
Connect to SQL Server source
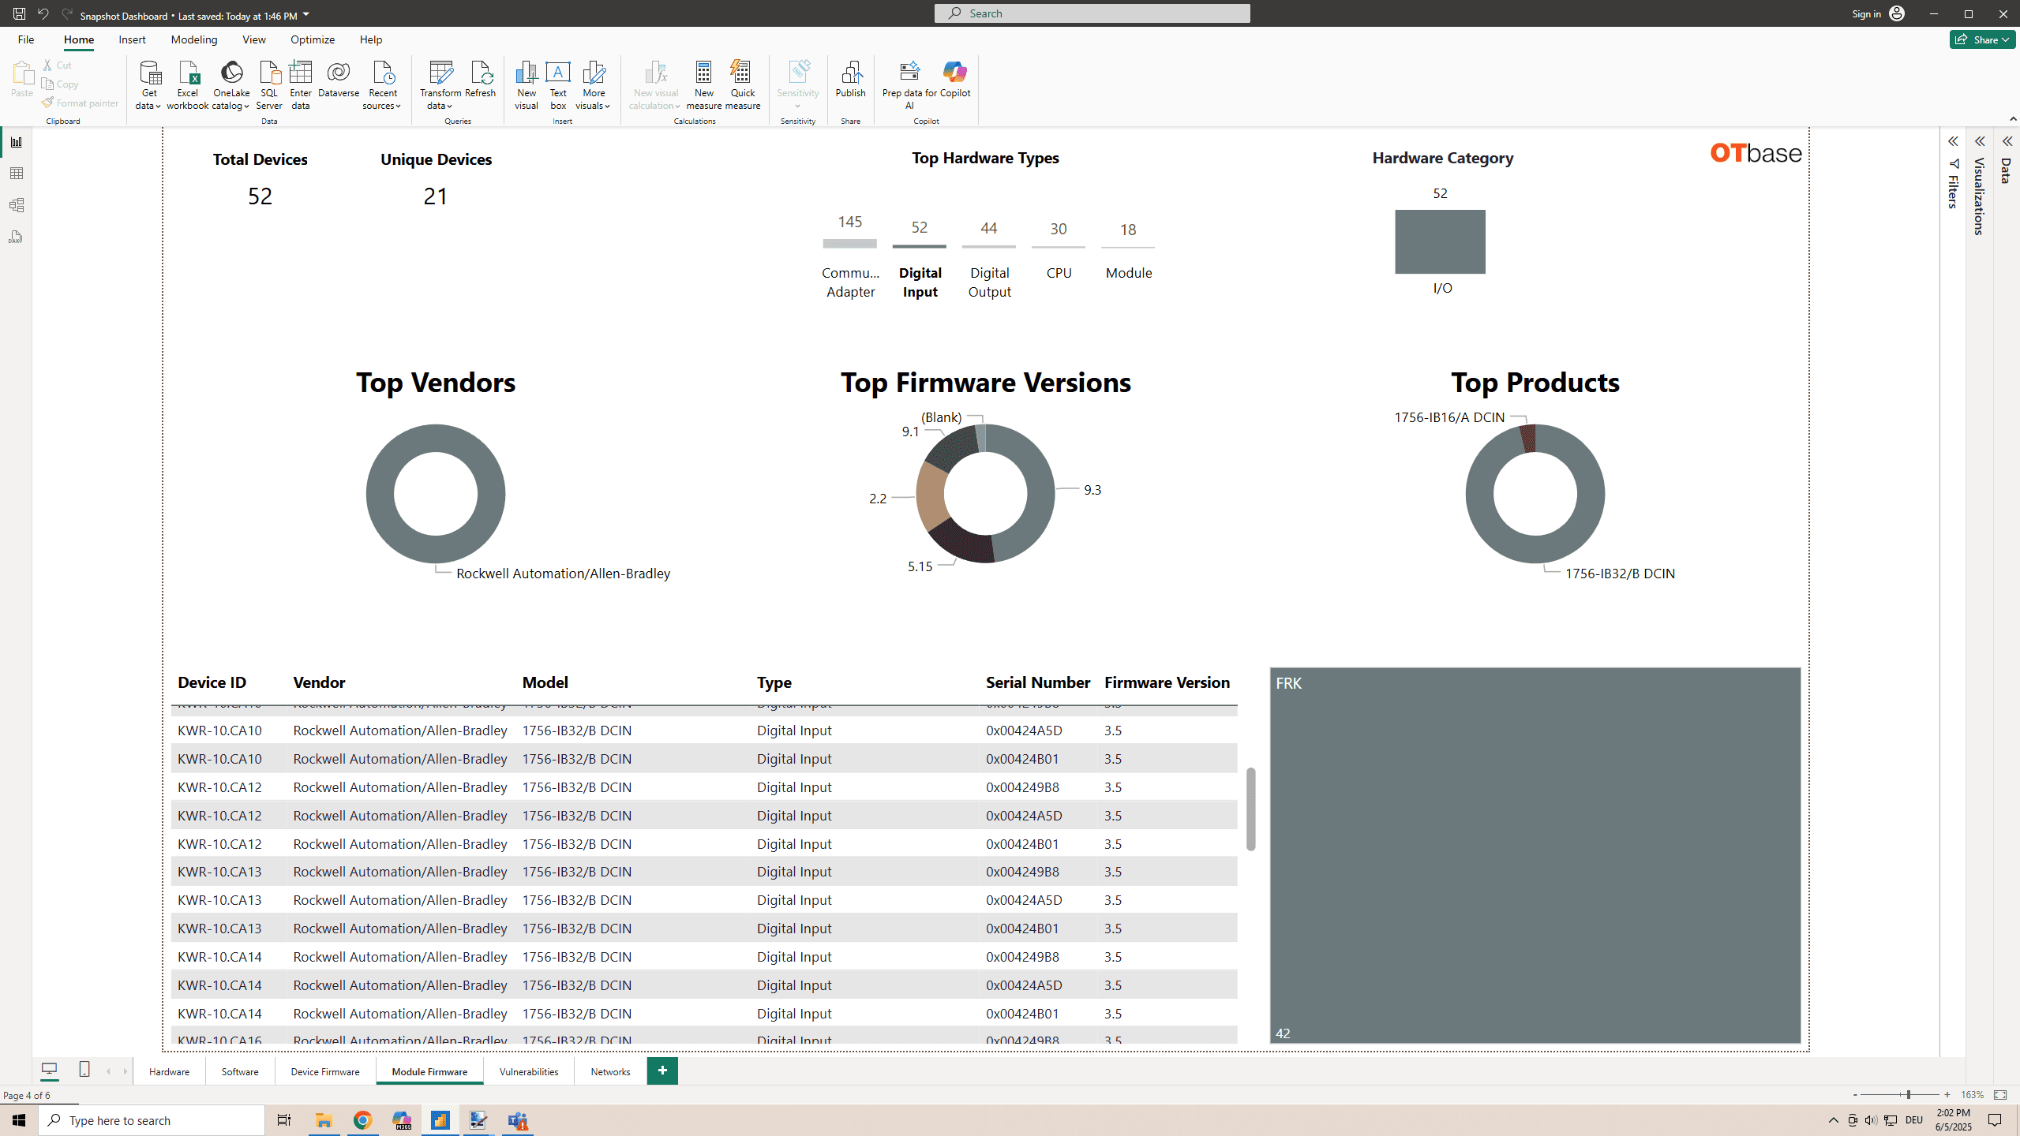click(269, 85)
